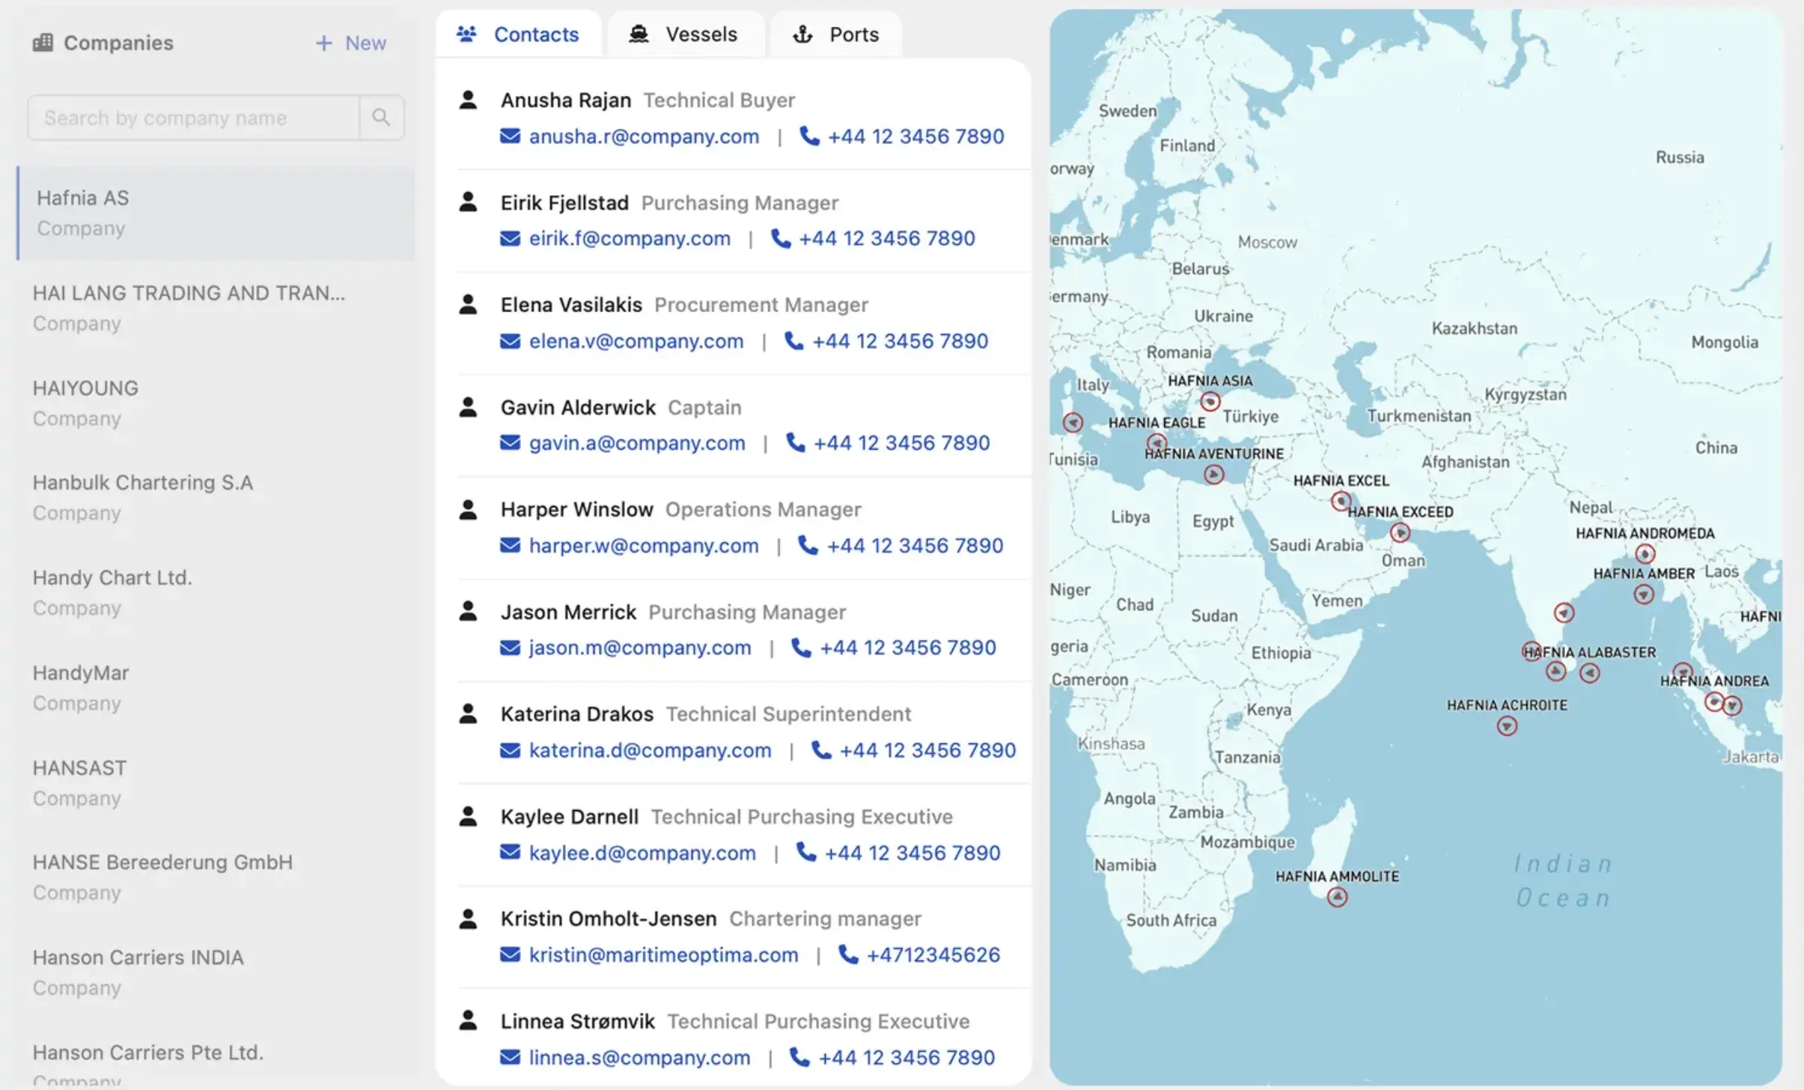Select Hafnia AS in the company list
Screen dimensions: 1804x1090
(x=216, y=213)
